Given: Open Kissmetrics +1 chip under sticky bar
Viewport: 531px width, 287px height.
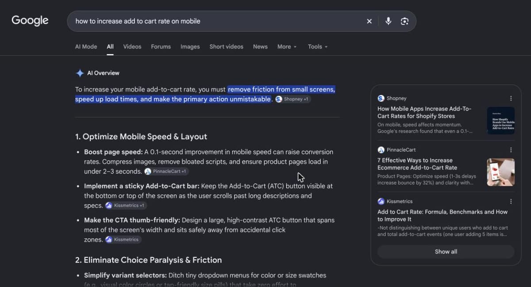Looking at the screenshot, I should pyautogui.click(x=126, y=206).
